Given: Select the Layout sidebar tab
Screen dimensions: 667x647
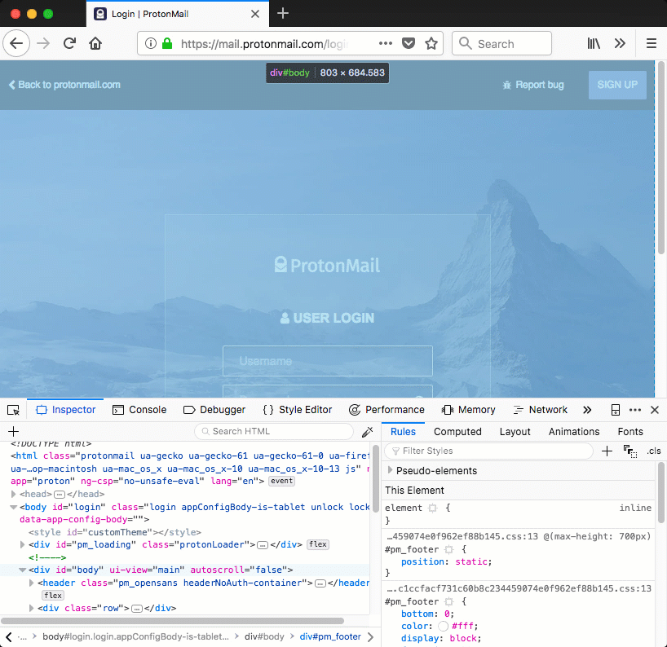Looking at the screenshot, I should pyautogui.click(x=515, y=432).
